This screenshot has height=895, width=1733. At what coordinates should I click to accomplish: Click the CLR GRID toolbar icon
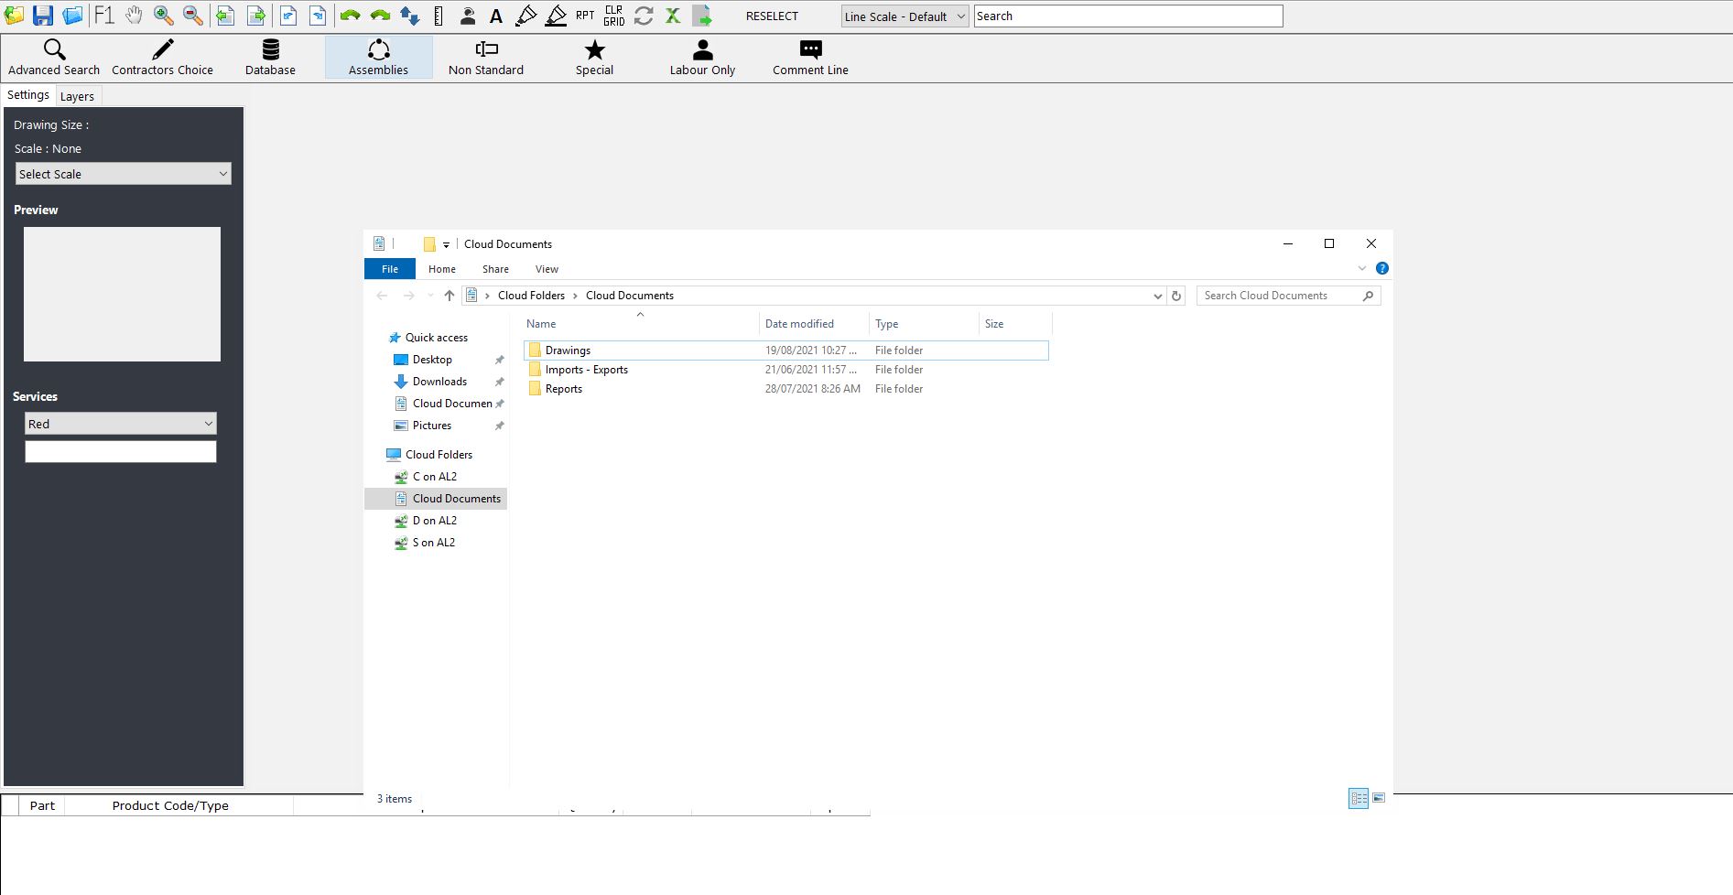tap(613, 16)
